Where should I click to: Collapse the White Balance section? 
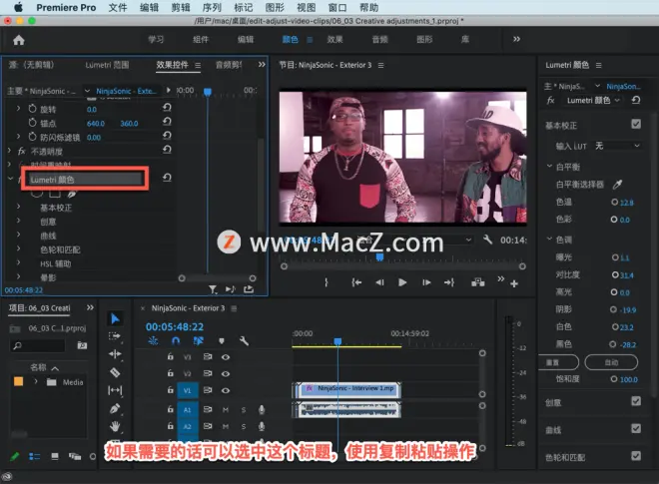[x=549, y=166]
